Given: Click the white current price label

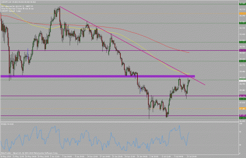Looking at the screenshot, I should 242,81.
